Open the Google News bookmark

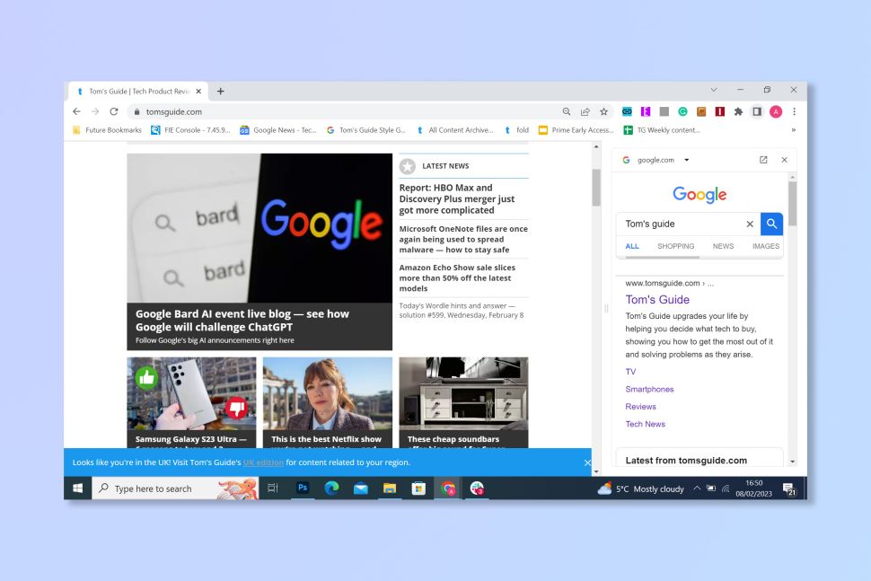[x=277, y=130]
